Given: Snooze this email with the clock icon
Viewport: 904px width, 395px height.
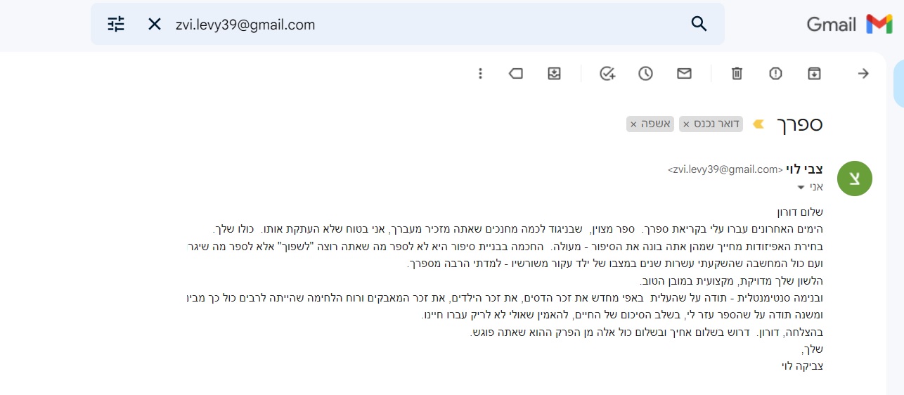Looking at the screenshot, I should click(x=645, y=74).
